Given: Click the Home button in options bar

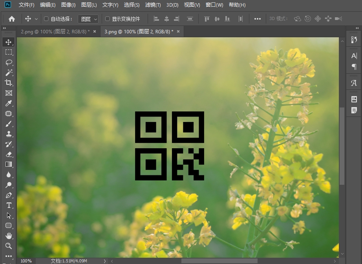Looking at the screenshot, I should tap(12, 19).
